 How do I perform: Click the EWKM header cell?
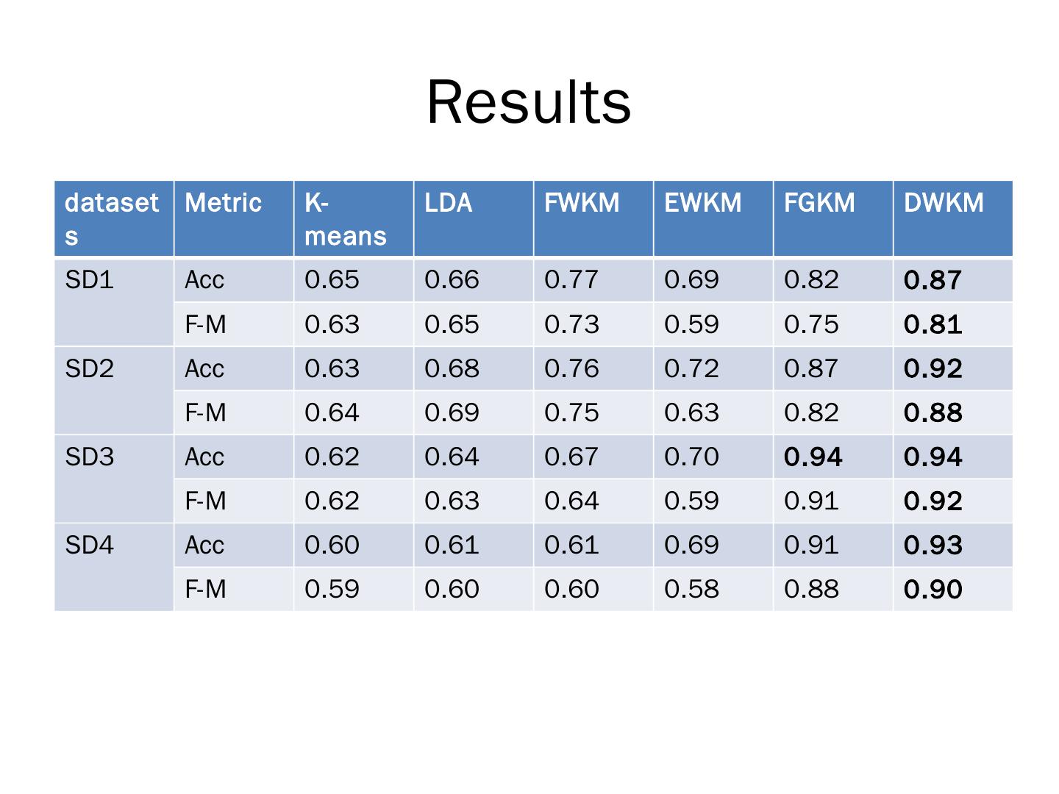tap(702, 203)
